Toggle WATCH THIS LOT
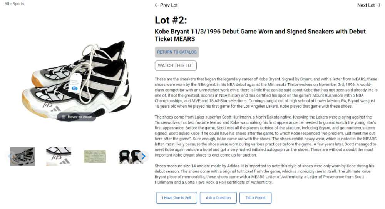Viewport: 385px width, 209px height. (176, 65)
